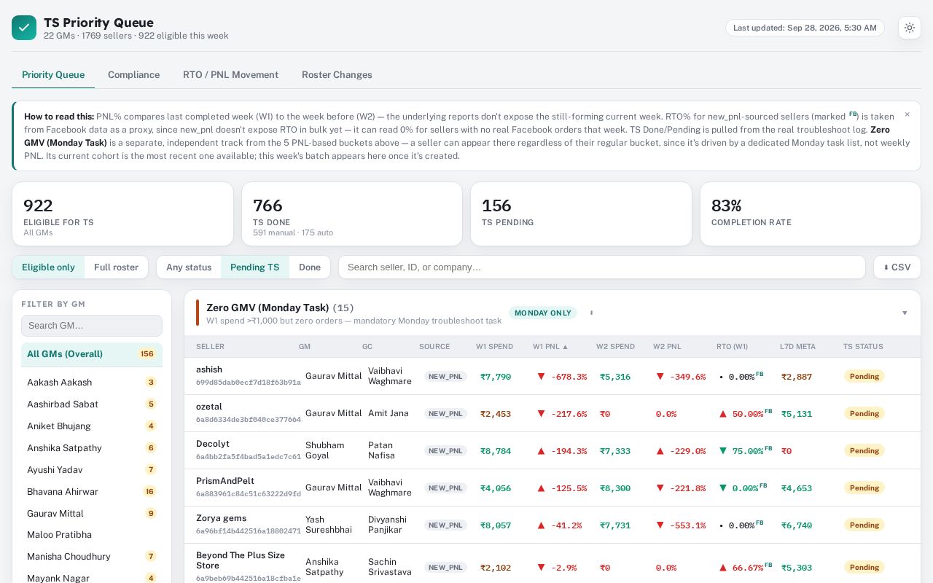Open seller row ozetal
This screenshot has height=583, width=933.
point(553,413)
